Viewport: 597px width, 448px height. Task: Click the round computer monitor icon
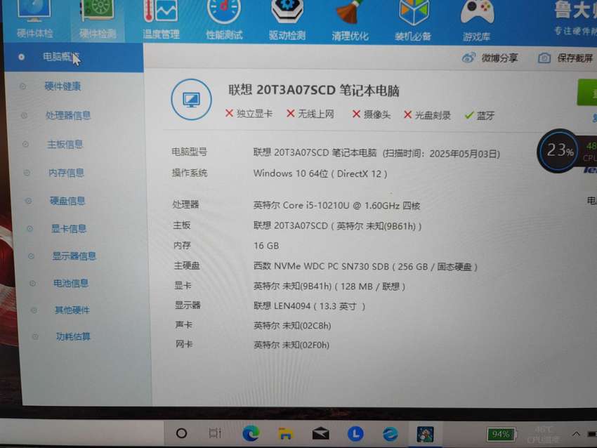click(x=192, y=100)
